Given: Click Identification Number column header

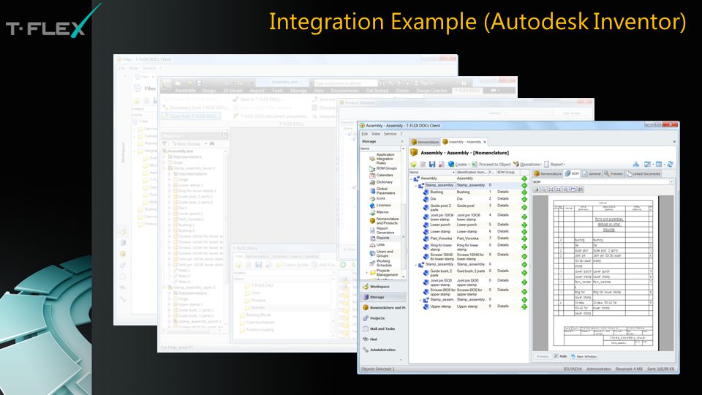Looking at the screenshot, I should (x=472, y=173).
